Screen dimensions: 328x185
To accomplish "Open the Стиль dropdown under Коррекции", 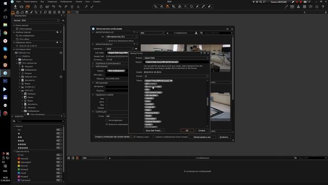I will (117, 116).
